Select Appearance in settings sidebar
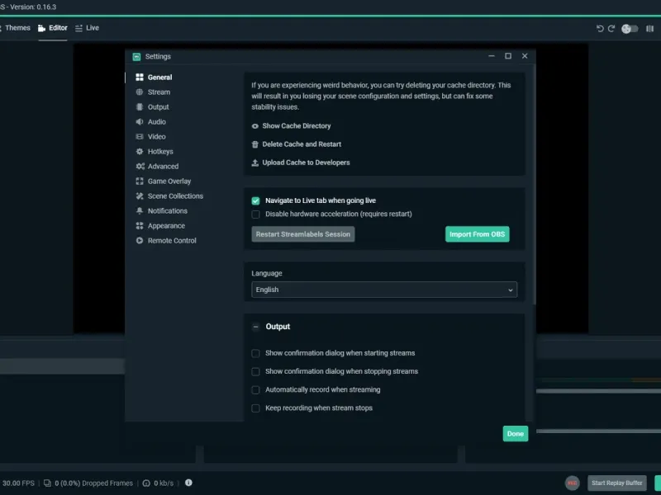This screenshot has height=495, width=661. (x=166, y=225)
